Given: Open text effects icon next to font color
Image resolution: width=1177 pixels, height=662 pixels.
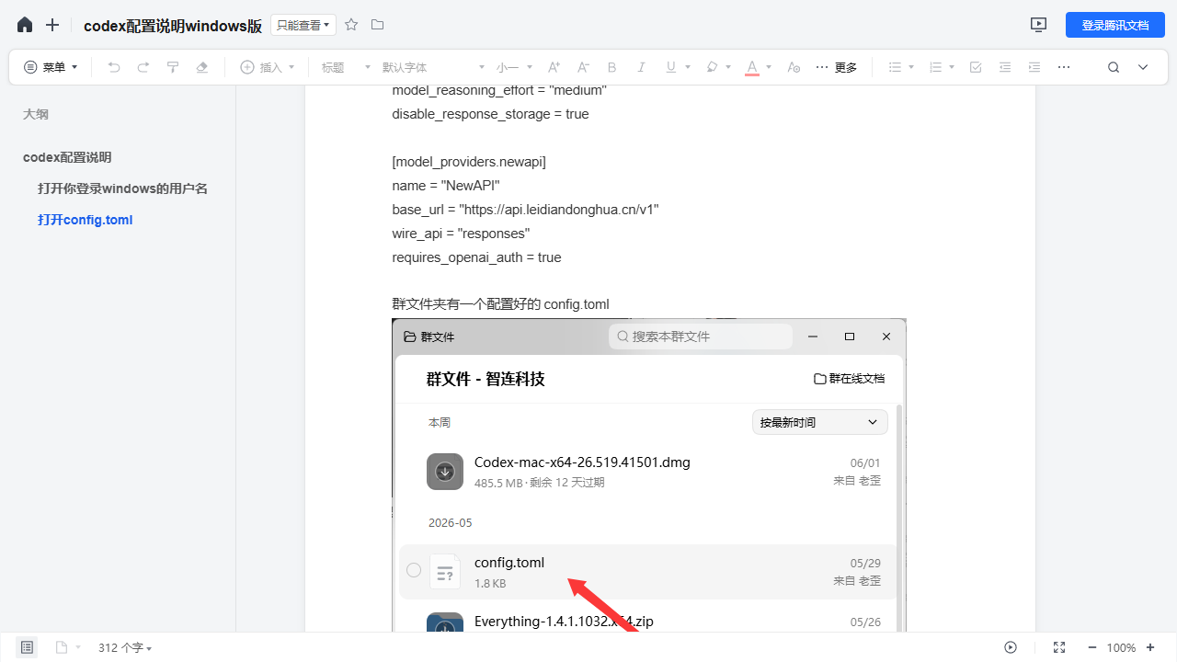Looking at the screenshot, I should 794,67.
